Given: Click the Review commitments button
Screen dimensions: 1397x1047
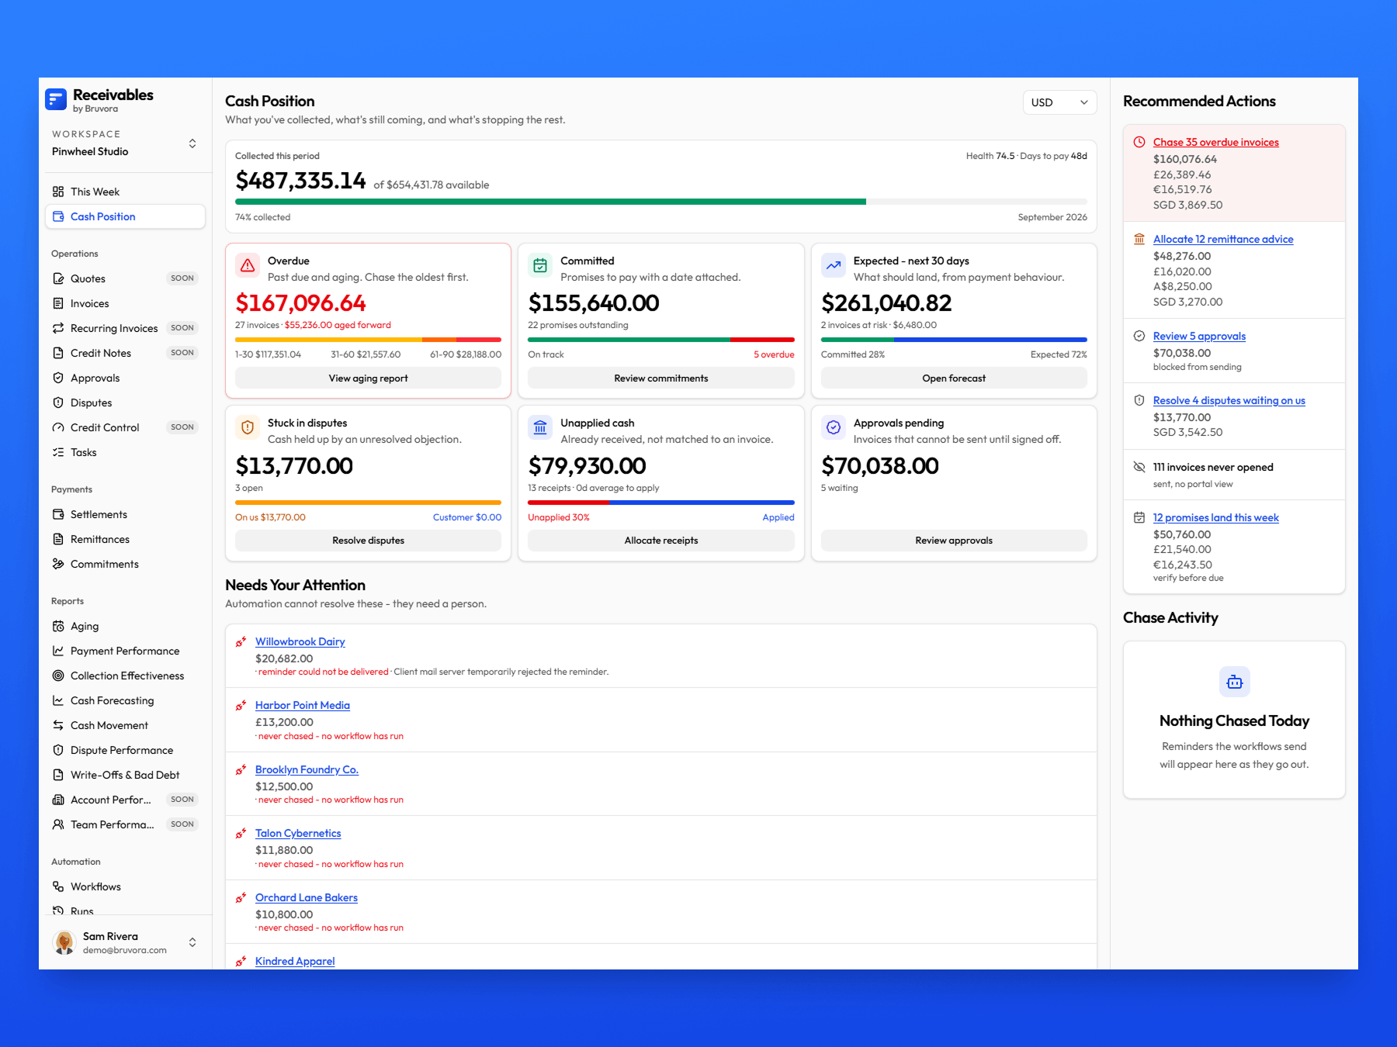Looking at the screenshot, I should point(661,378).
